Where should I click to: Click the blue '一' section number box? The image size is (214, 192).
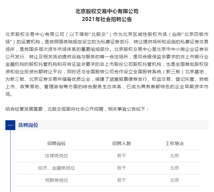tap(11, 125)
